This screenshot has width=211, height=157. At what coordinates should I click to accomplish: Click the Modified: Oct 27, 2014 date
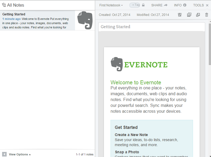click(x=153, y=15)
